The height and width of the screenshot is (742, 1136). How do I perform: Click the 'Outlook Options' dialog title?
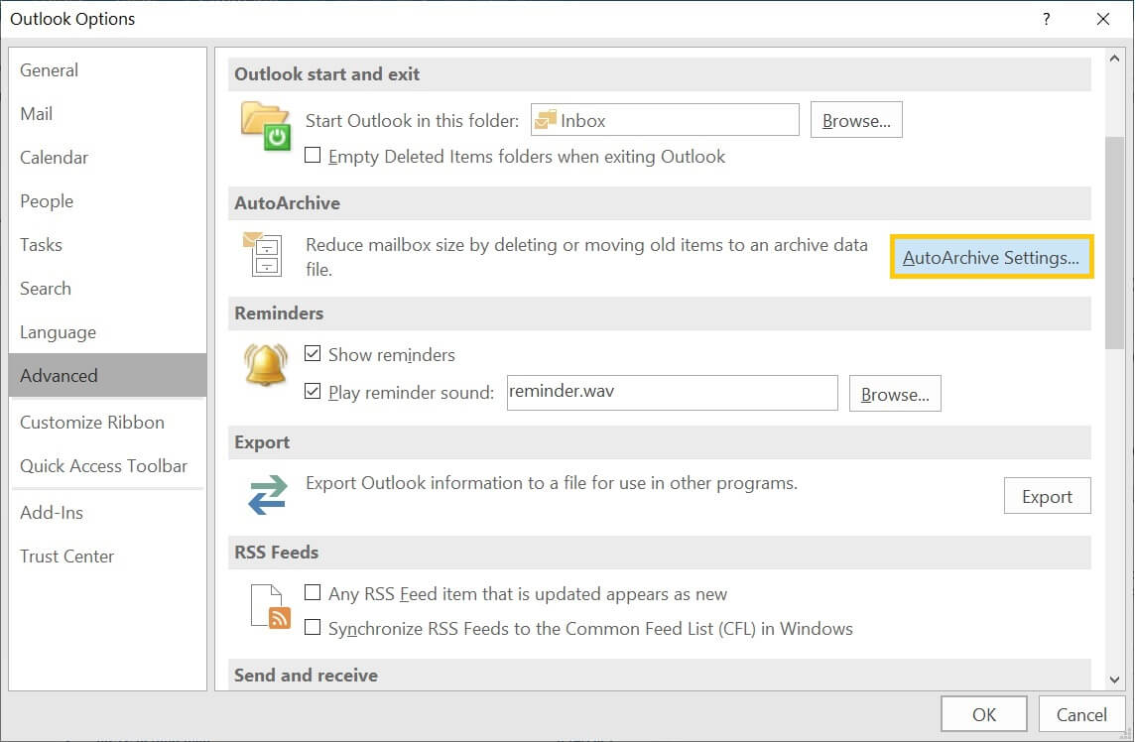(72, 19)
